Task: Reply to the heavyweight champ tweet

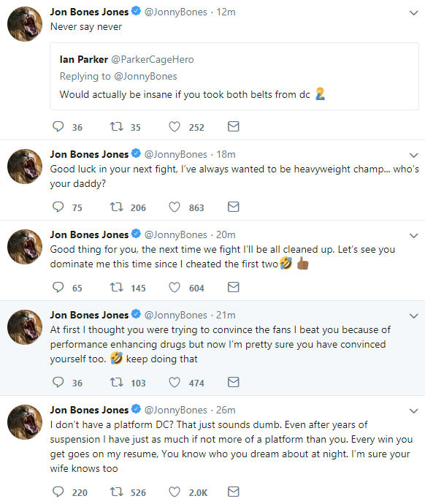Action: tap(58, 207)
